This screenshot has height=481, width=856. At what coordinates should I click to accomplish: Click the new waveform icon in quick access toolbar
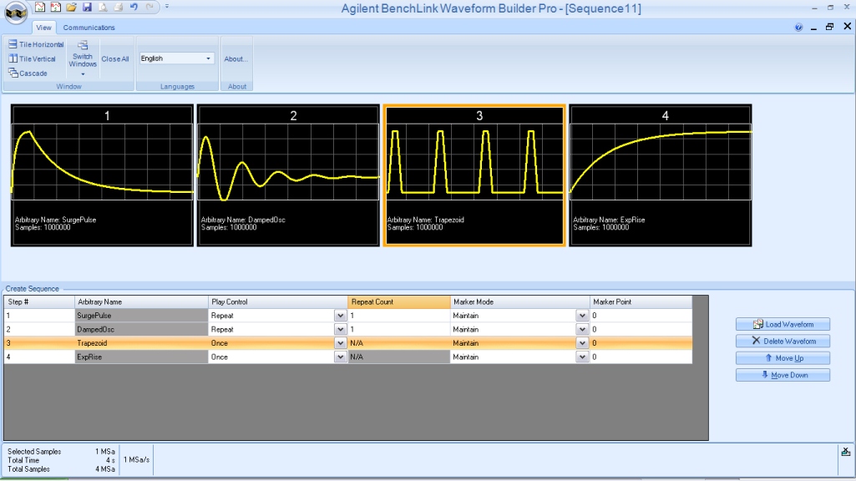pyautogui.click(x=40, y=7)
